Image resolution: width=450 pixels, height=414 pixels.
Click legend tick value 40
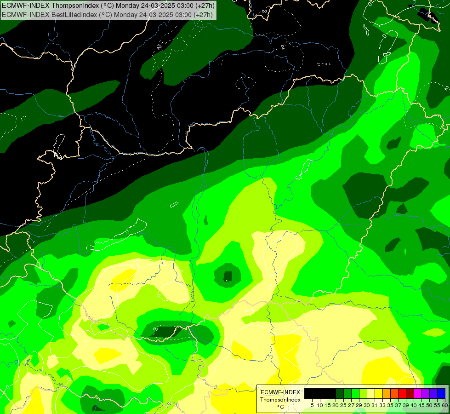(414, 405)
